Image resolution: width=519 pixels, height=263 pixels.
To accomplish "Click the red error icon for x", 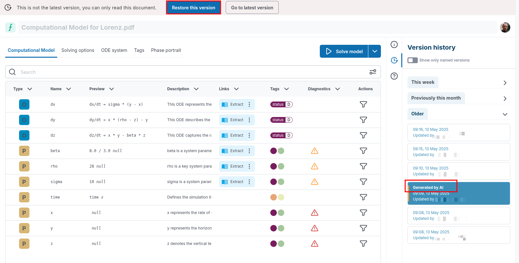I will click(x=314, y=213).
